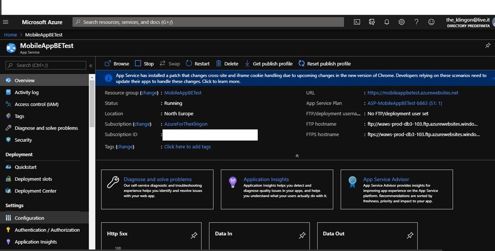Open the help question mark

click(416, 22)
